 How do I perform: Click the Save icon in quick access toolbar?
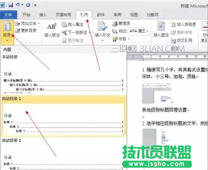11,5
